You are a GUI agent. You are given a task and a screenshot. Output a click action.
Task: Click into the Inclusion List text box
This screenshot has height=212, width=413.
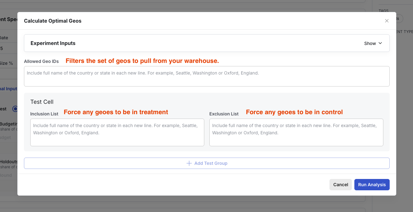point(117,132)
